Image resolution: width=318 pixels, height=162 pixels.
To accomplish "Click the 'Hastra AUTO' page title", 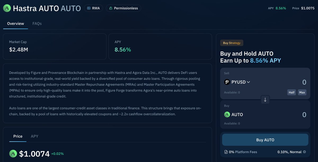I will pos(36,8).
